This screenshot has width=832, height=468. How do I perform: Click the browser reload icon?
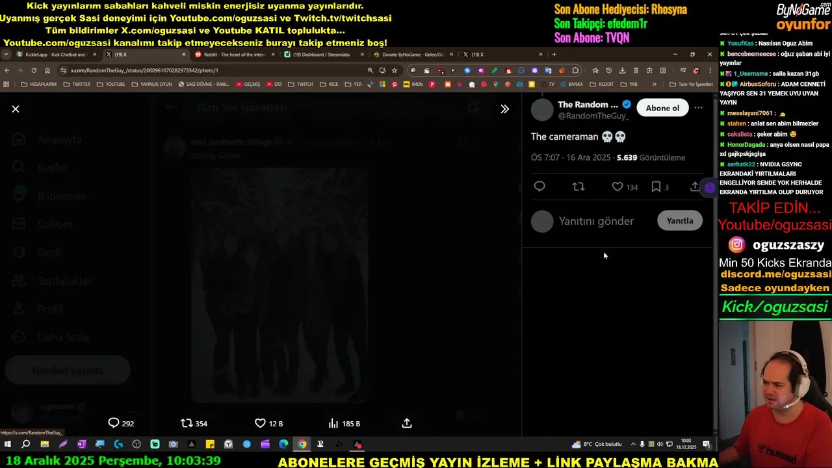[33, 70]
